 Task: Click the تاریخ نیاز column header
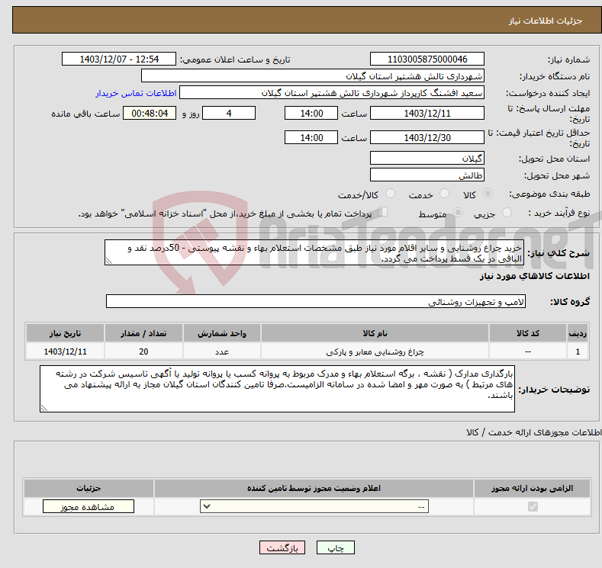65,334
